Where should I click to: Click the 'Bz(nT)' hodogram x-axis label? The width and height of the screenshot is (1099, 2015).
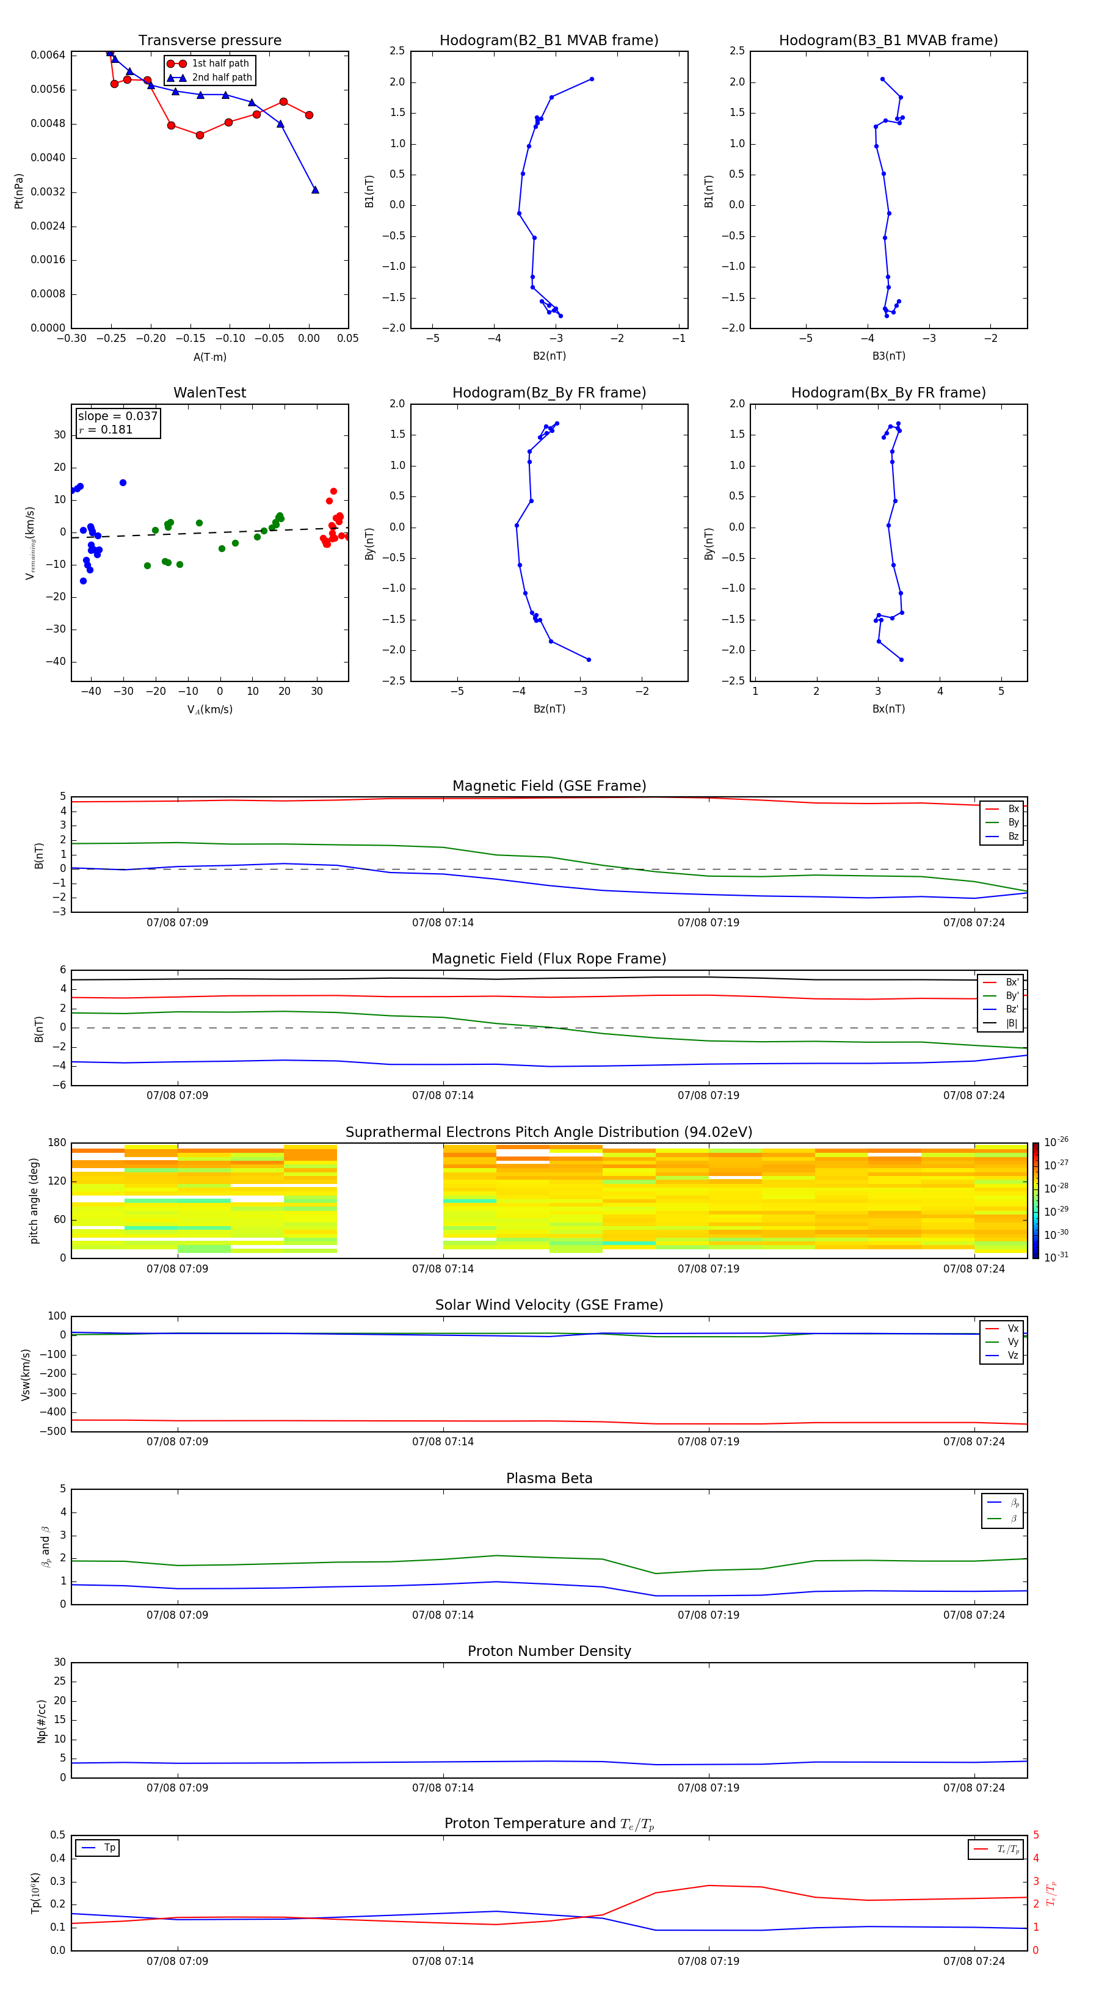click(549, 709)
